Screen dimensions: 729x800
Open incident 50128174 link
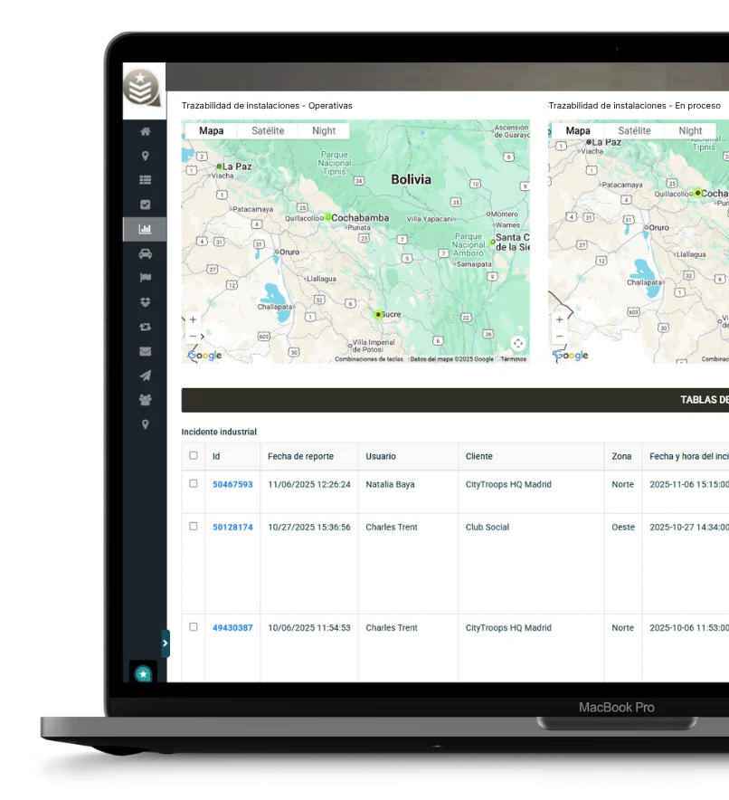tap(232, 527)
